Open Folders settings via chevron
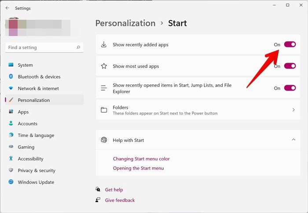308x213 pixels. (x=293, y=110)
